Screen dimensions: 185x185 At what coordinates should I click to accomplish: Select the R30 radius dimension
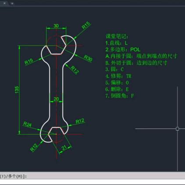[88, 58]
